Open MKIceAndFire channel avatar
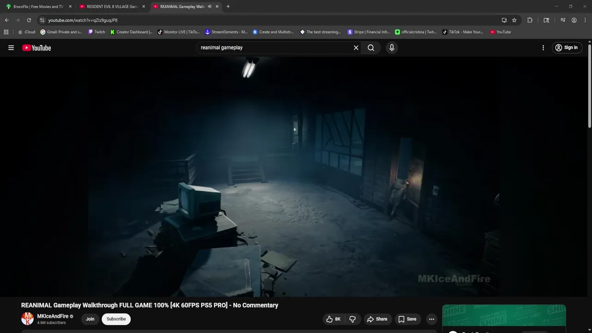Viewport: 592px width, 333px height. [x=27, y=319]
